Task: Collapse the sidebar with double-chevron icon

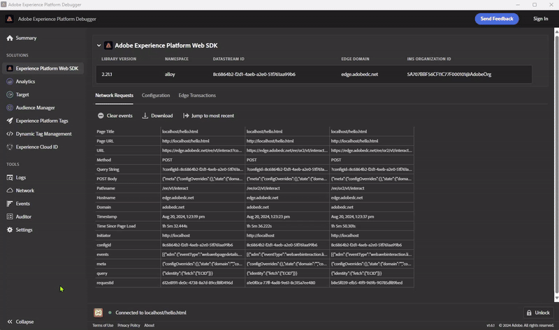Action: point(10,322)
